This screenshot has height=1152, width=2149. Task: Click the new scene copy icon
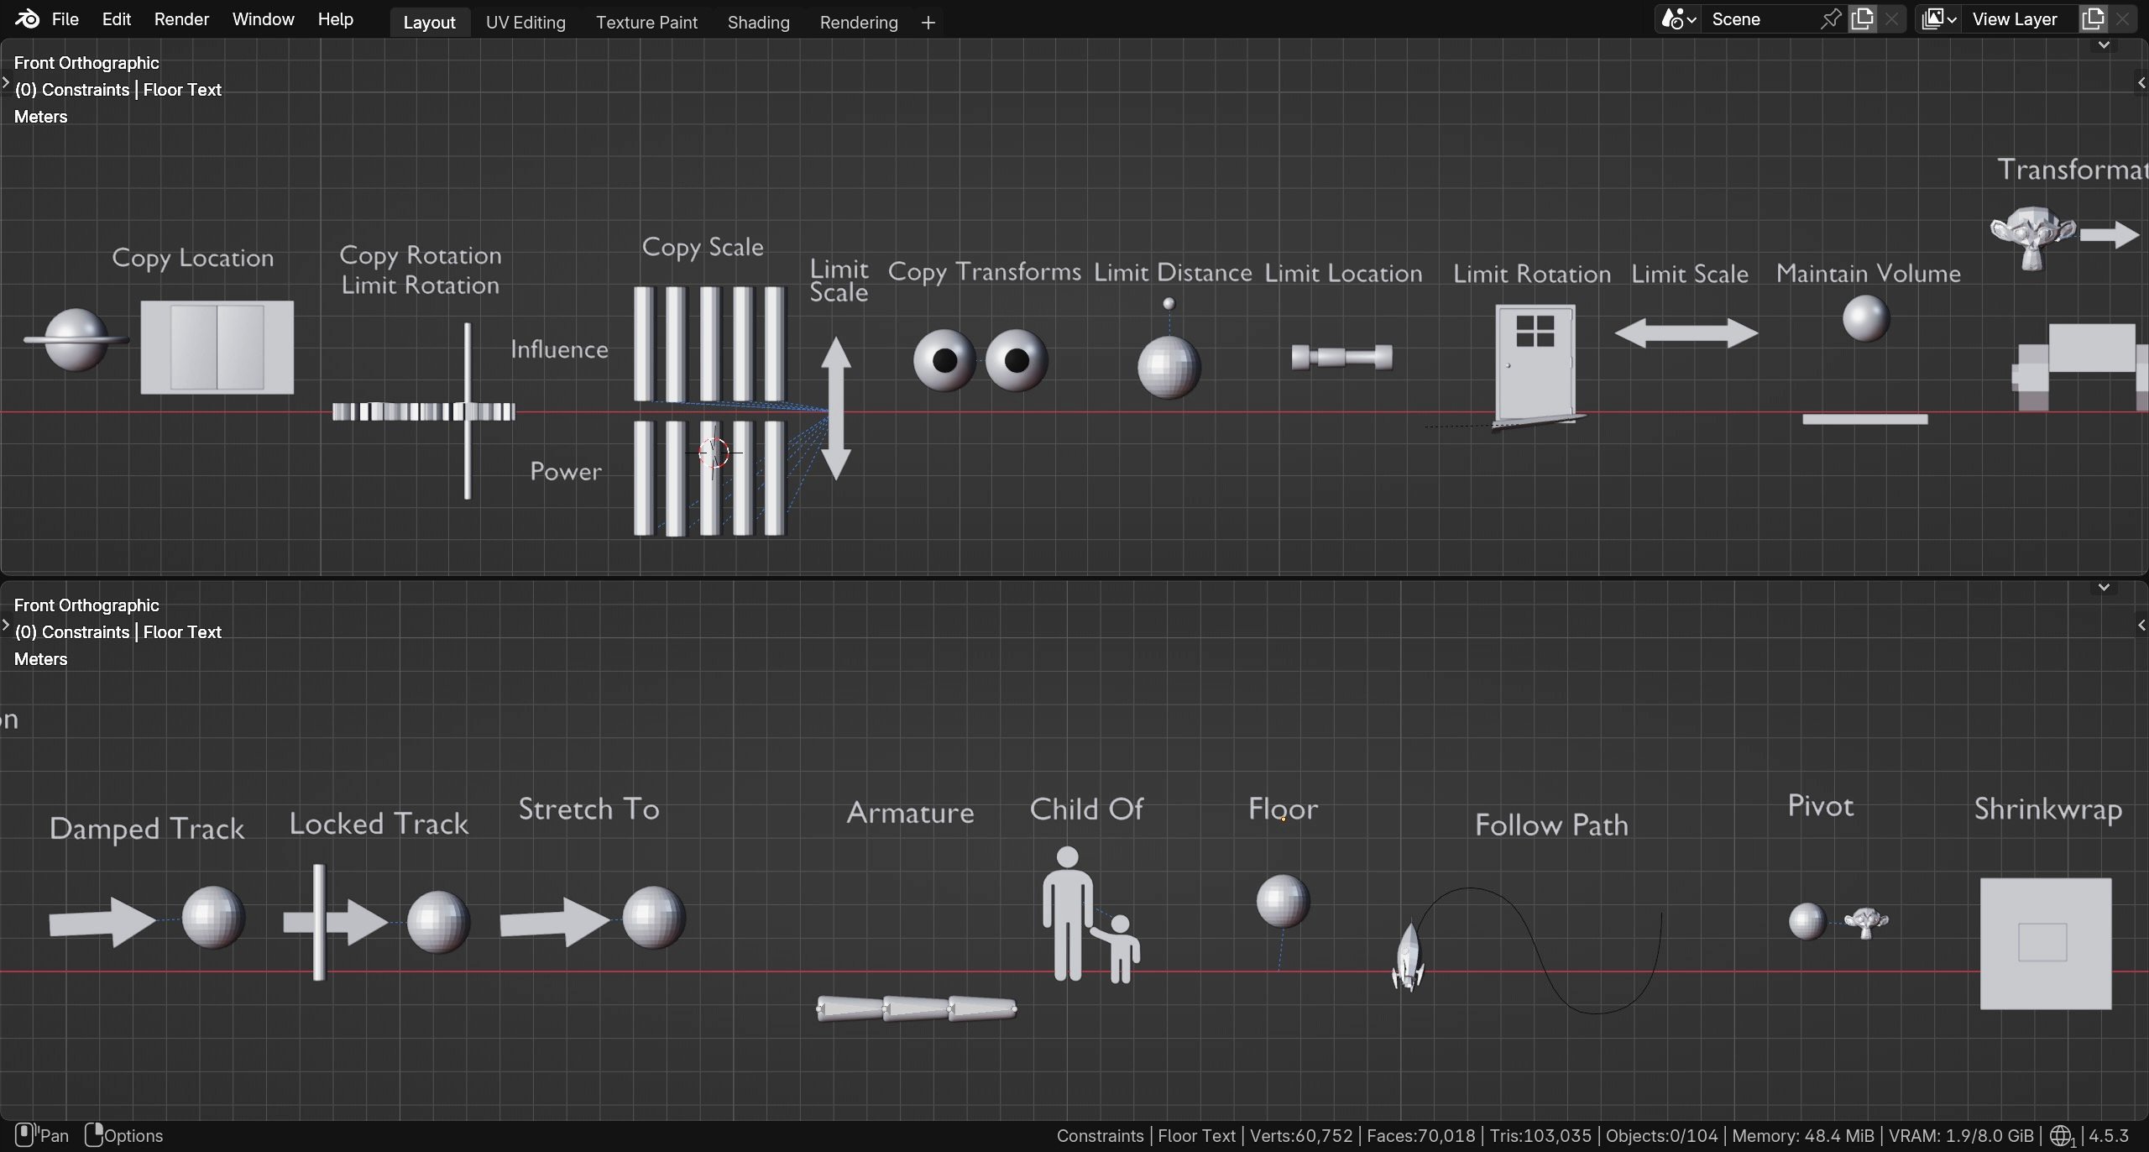pyautogui.click(x=1862, y=19)
